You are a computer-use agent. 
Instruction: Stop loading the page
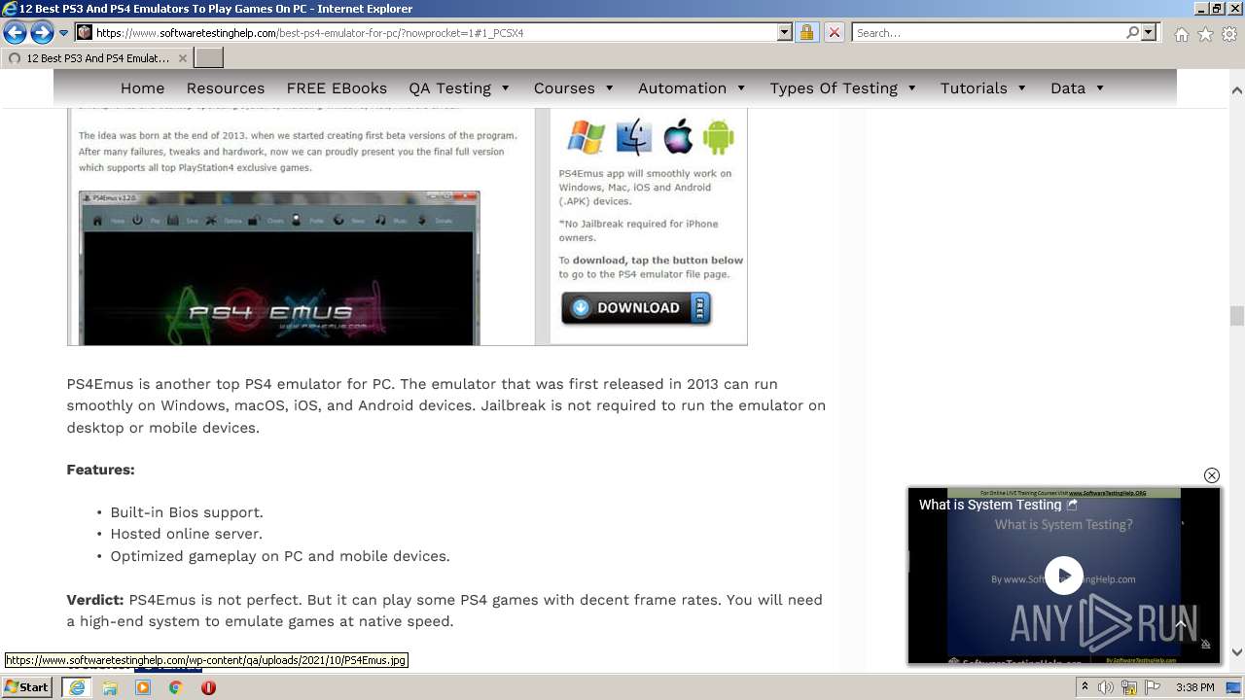pos(834,32)
